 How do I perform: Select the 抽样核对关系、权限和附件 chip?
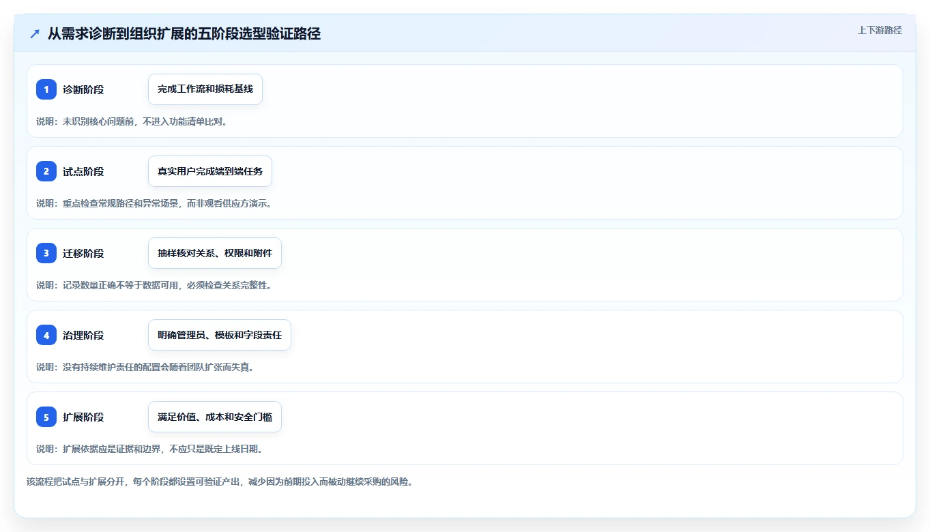pos(215,253)
